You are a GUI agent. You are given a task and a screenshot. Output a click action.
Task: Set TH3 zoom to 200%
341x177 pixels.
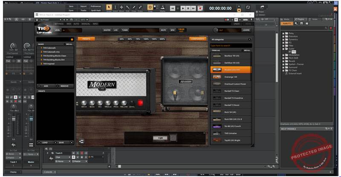coord(162,39)
